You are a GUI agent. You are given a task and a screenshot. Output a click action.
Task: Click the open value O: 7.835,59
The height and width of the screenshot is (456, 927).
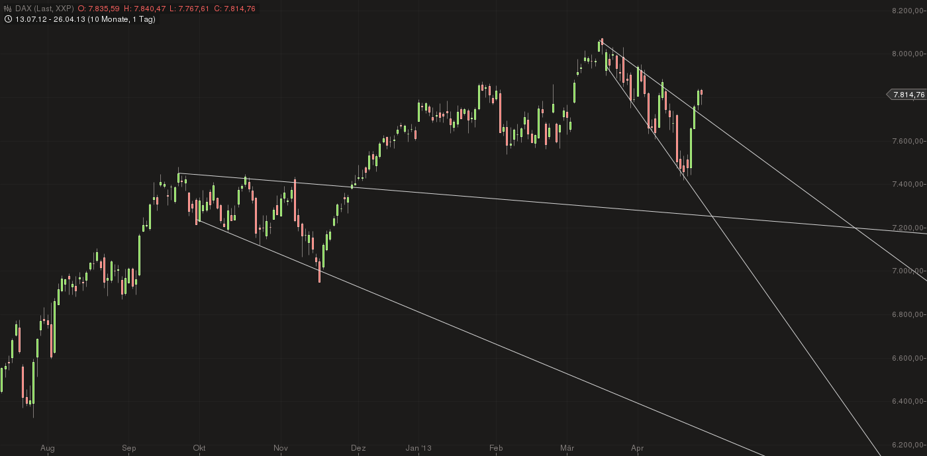pos(99,9)
